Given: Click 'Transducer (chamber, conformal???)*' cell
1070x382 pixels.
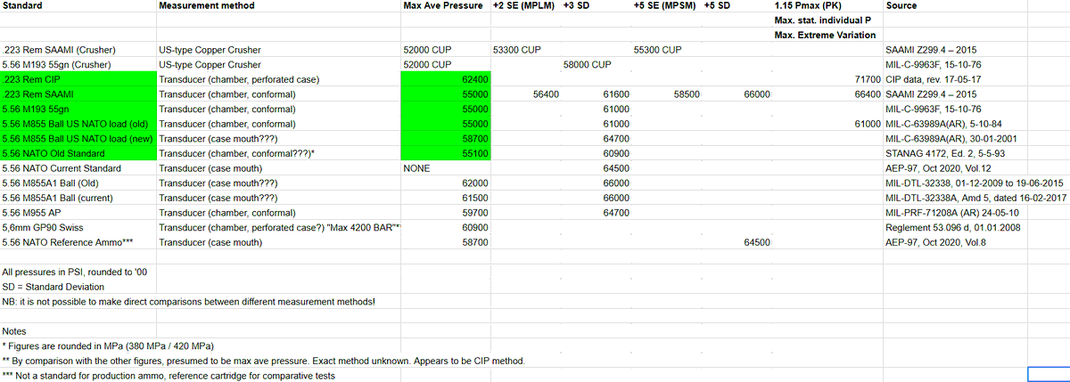Looking at the screenshot, I should coord(278,152).
